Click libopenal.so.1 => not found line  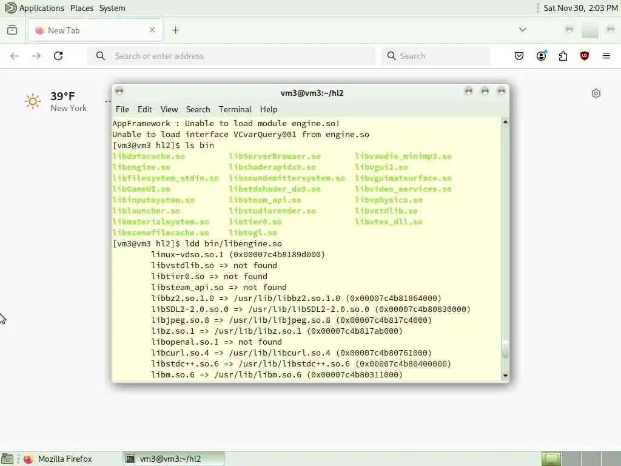coord(217,342)
